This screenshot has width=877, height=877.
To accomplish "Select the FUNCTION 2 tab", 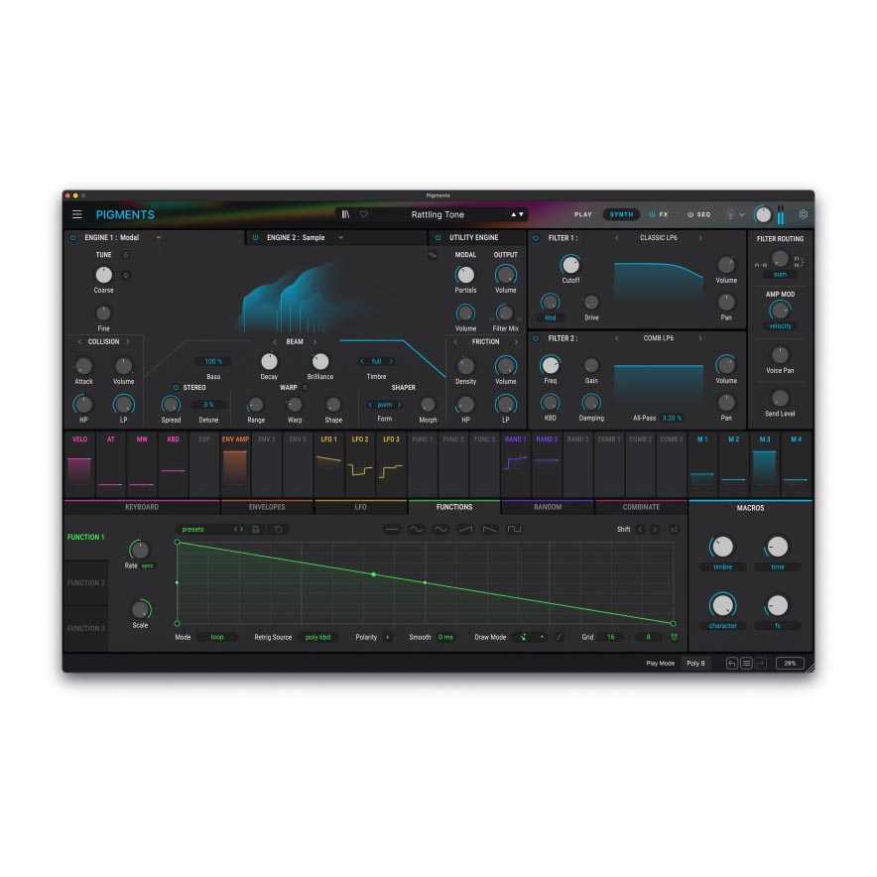I will [85, 582].
